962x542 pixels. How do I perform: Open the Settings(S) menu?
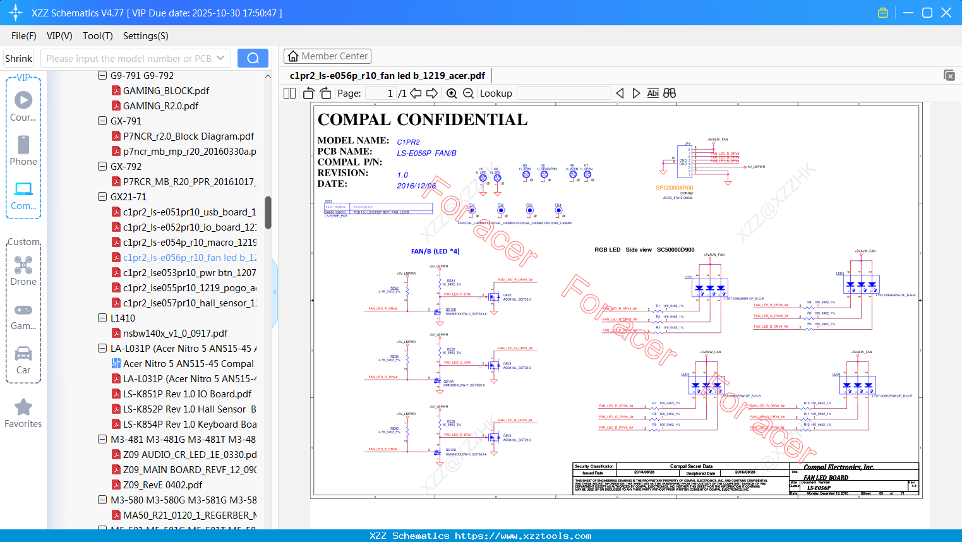click(x=146, y=36)
